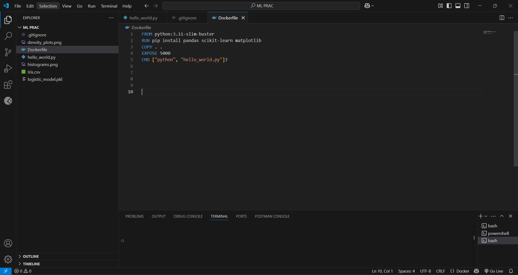Open terminal panel more actions ellipsis
This screenshot has height=275, width=518.
493,216
